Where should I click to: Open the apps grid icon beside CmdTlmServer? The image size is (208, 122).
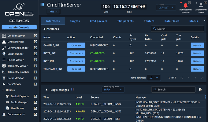(42, 5)
